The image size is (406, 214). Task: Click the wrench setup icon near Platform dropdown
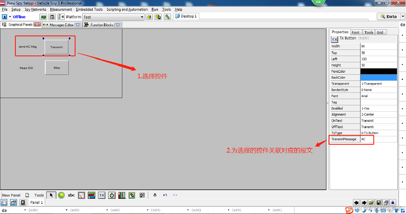pos(167,17)
